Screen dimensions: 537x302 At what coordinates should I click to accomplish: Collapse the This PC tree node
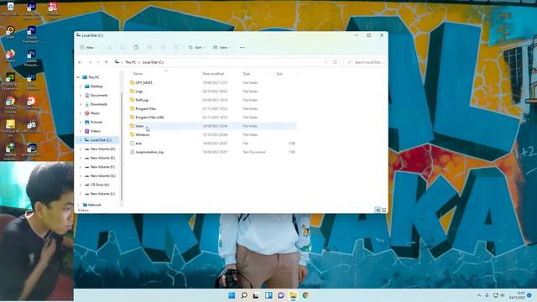tap(78, 77)
